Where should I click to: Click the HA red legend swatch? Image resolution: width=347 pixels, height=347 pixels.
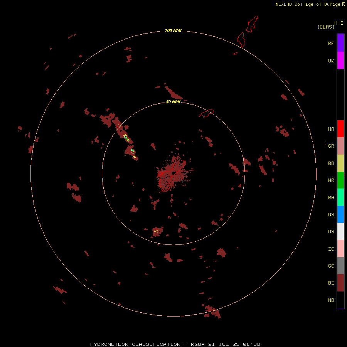tap(340, 129)
